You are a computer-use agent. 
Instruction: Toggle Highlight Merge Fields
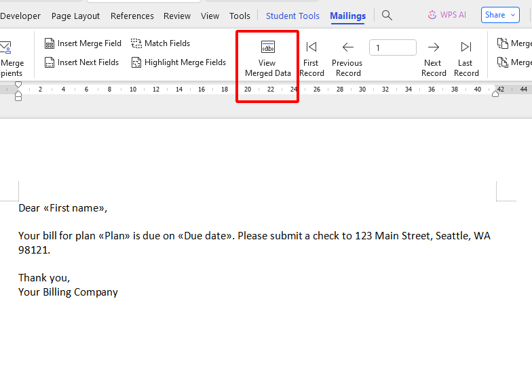[x=136, y=62]
